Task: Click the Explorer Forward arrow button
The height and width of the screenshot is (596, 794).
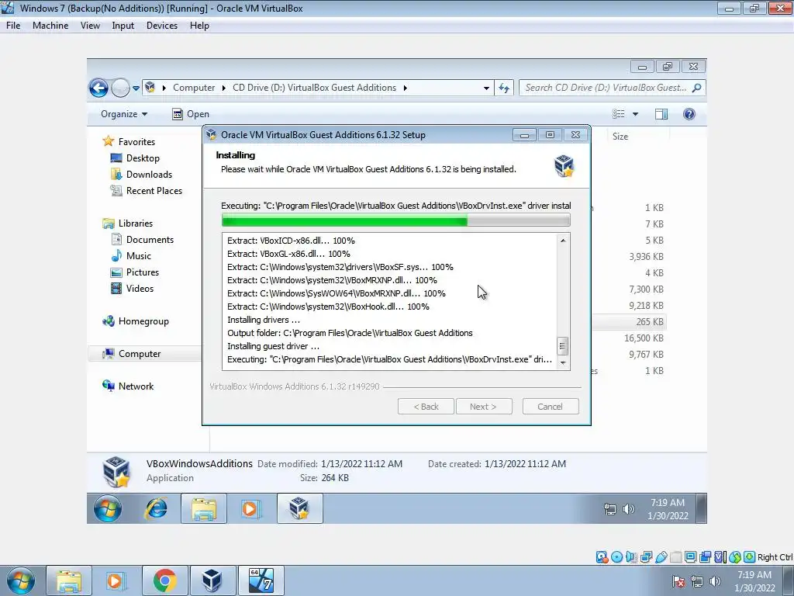Action: point(120,88)
